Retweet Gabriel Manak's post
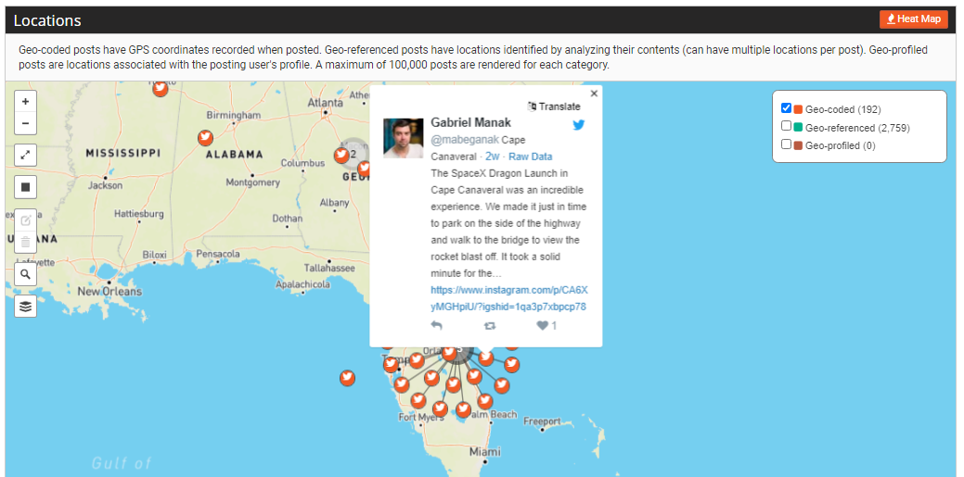This screenshot has width=964, height=477. [x=490, y=326]
